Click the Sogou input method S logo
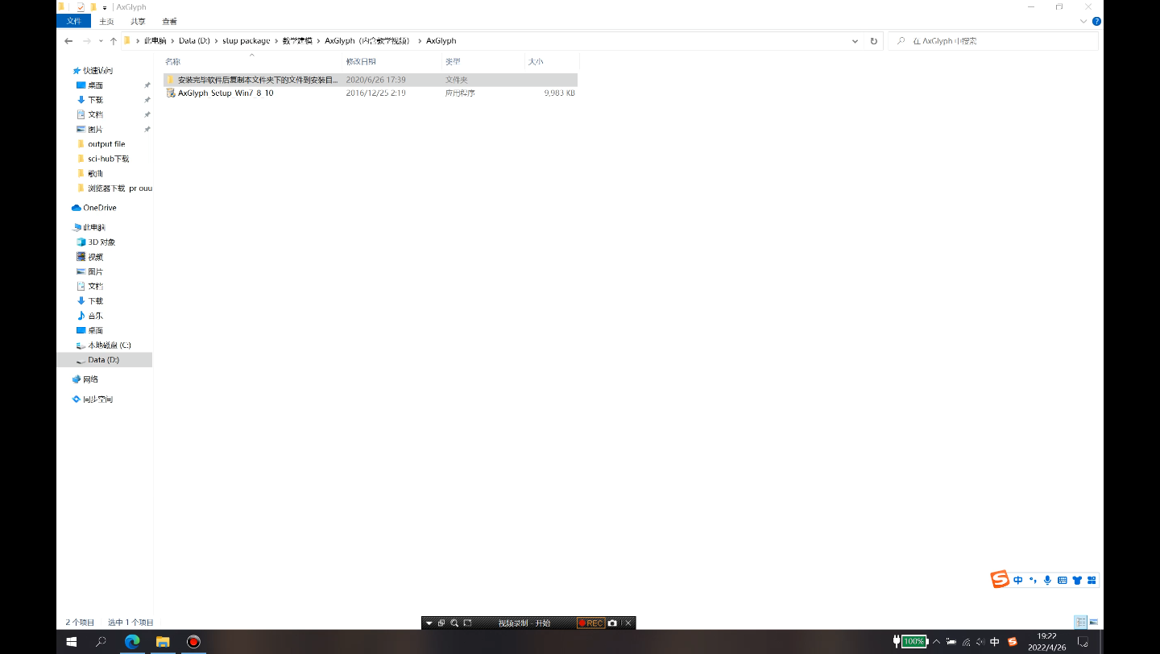 pos(1000,579)
